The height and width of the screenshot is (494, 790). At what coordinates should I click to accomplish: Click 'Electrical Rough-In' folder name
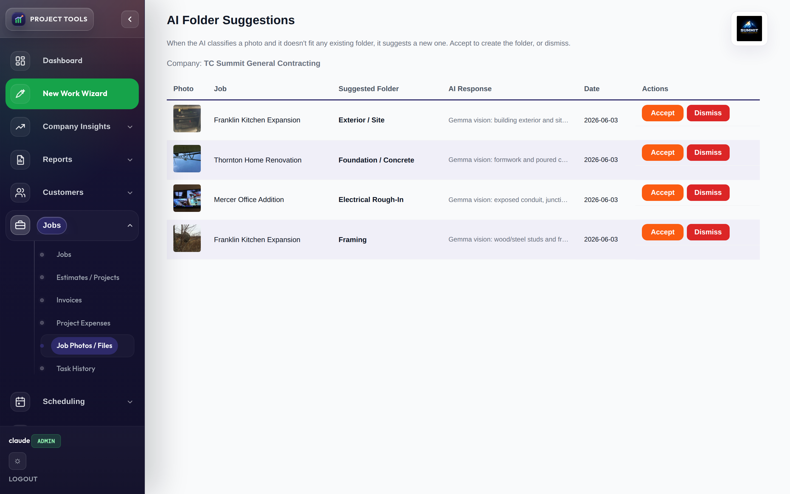(371, 200)
